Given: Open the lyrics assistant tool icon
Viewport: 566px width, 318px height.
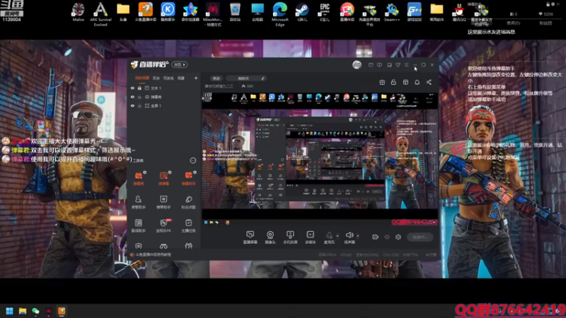Looking at the screenshot, I should pos(139,225).
